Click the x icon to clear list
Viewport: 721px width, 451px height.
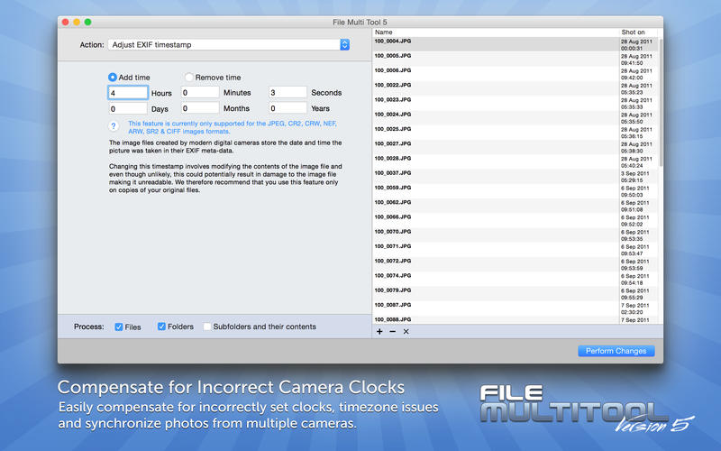[406, 332]
